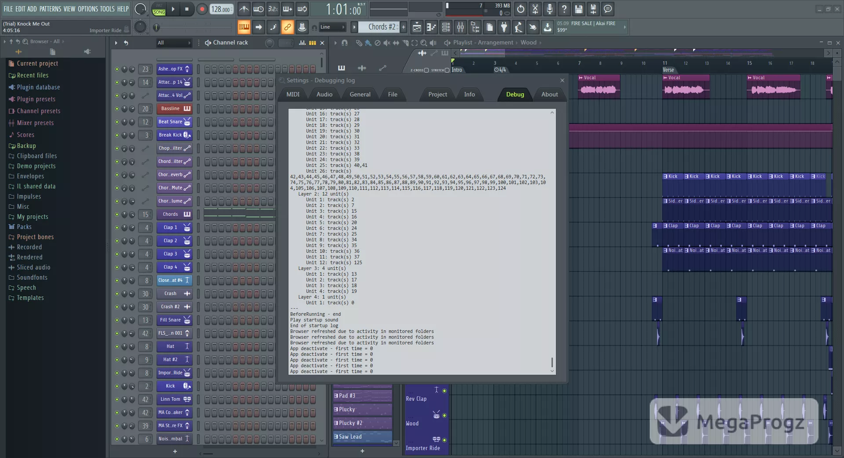Open the Mixer view icon
This screenshot has height=458, width=844.
click(x=460, y=27)
